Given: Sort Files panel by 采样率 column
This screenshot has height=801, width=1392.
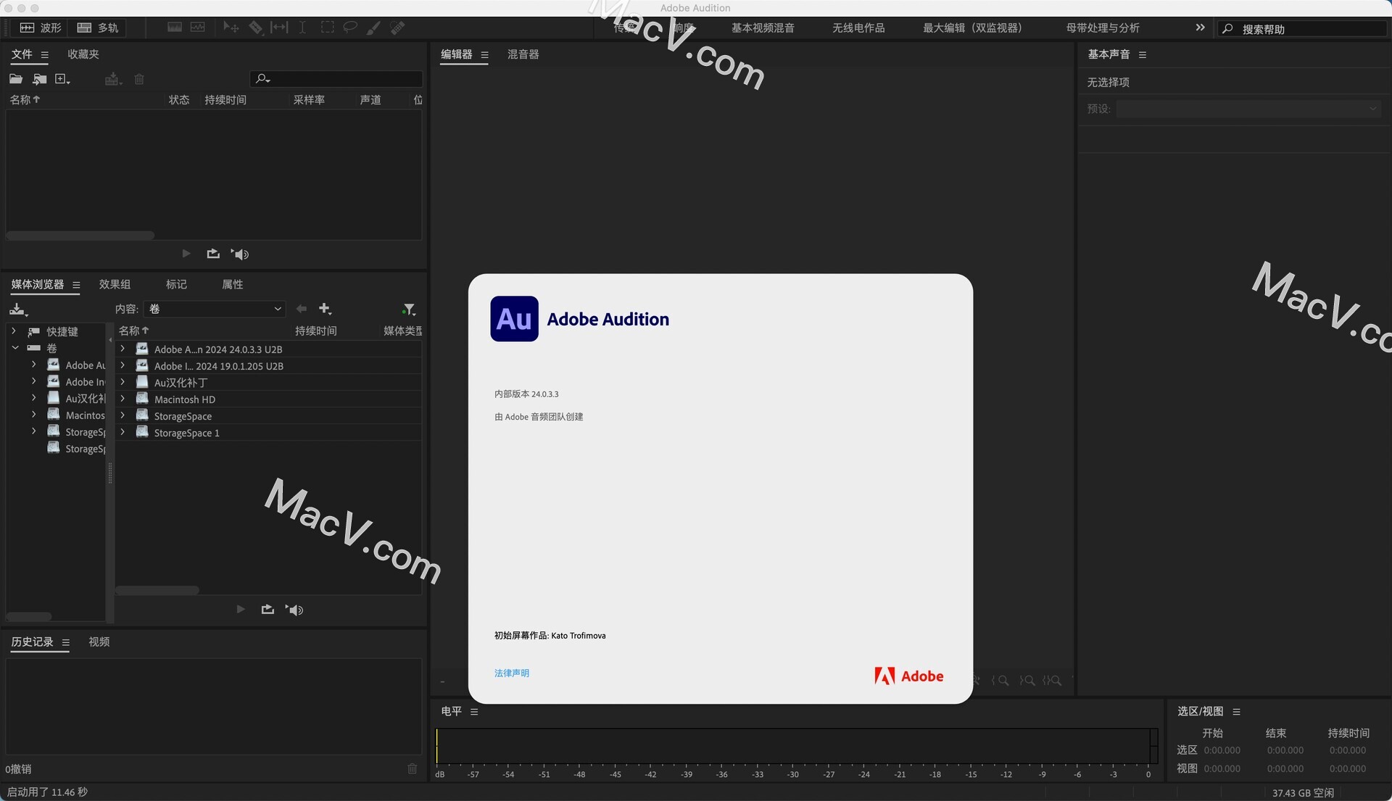Looking at the screenshot, I should 309,99.
